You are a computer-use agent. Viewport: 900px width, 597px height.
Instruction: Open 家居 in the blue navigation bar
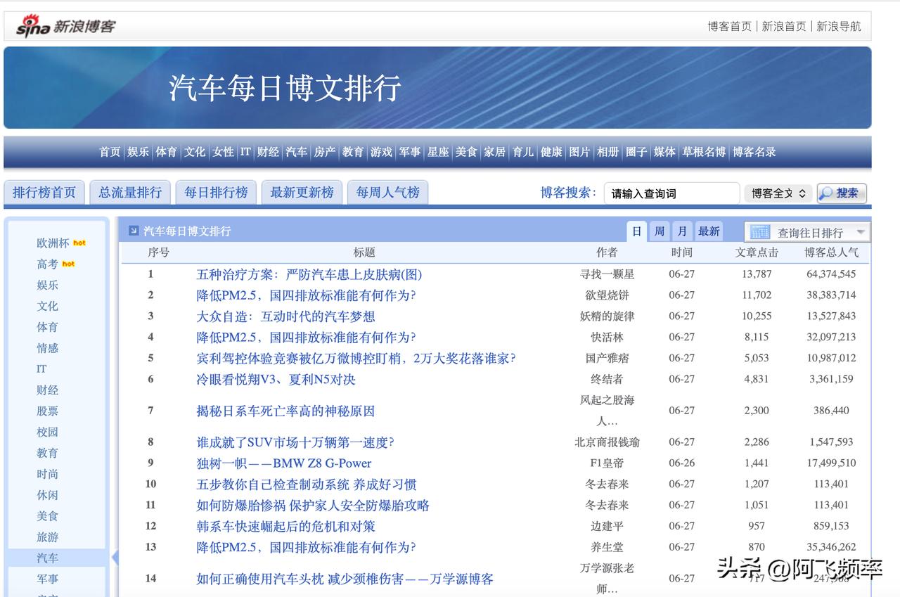pos(494,152)
